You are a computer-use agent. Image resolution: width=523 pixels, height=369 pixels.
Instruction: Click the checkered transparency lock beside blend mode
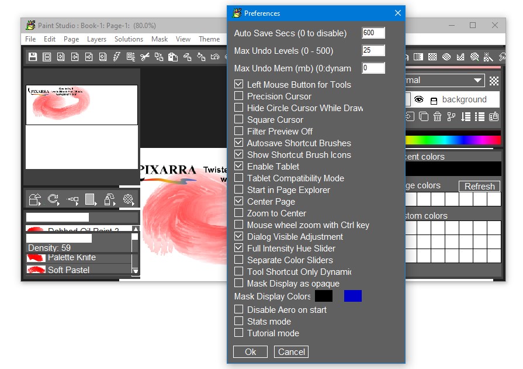click(494, 81)
